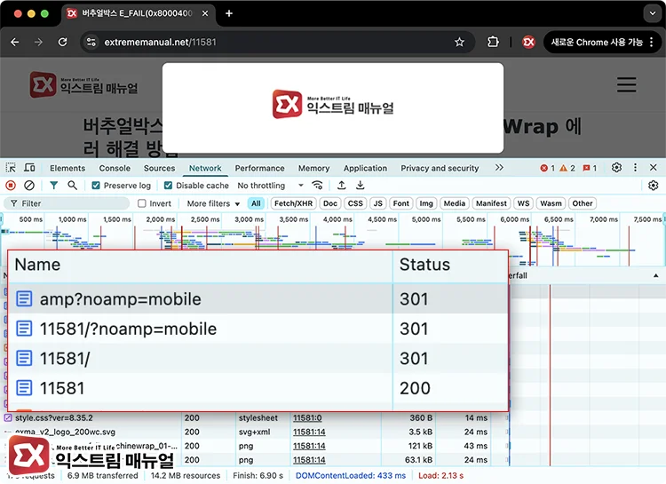Bookmark this page with the star icon
This screenshot has width=666, height=484.
point(459,42)
